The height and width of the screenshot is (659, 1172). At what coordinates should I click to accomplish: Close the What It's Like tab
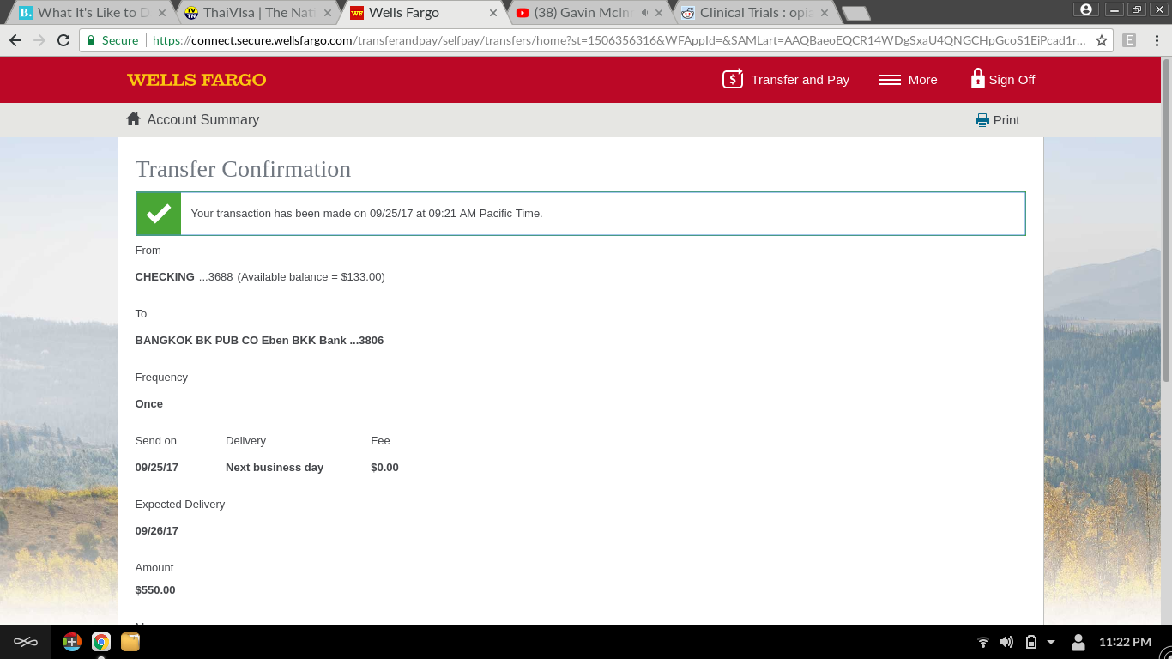(x=161, y=13)
